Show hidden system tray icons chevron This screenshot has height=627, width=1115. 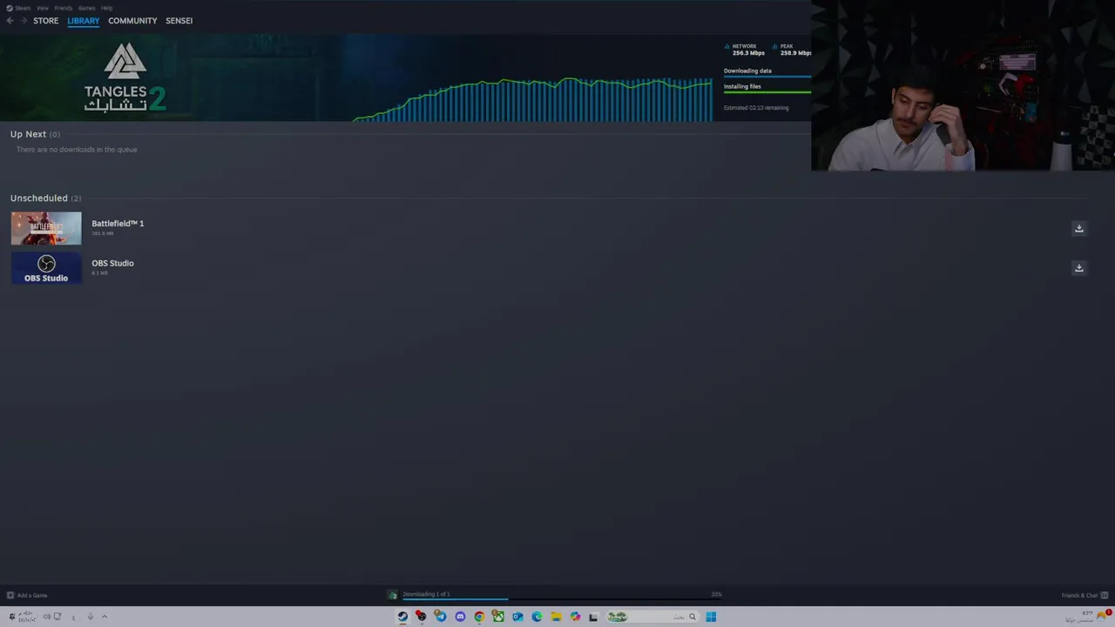pyautogui.click(x=104, y=617)
